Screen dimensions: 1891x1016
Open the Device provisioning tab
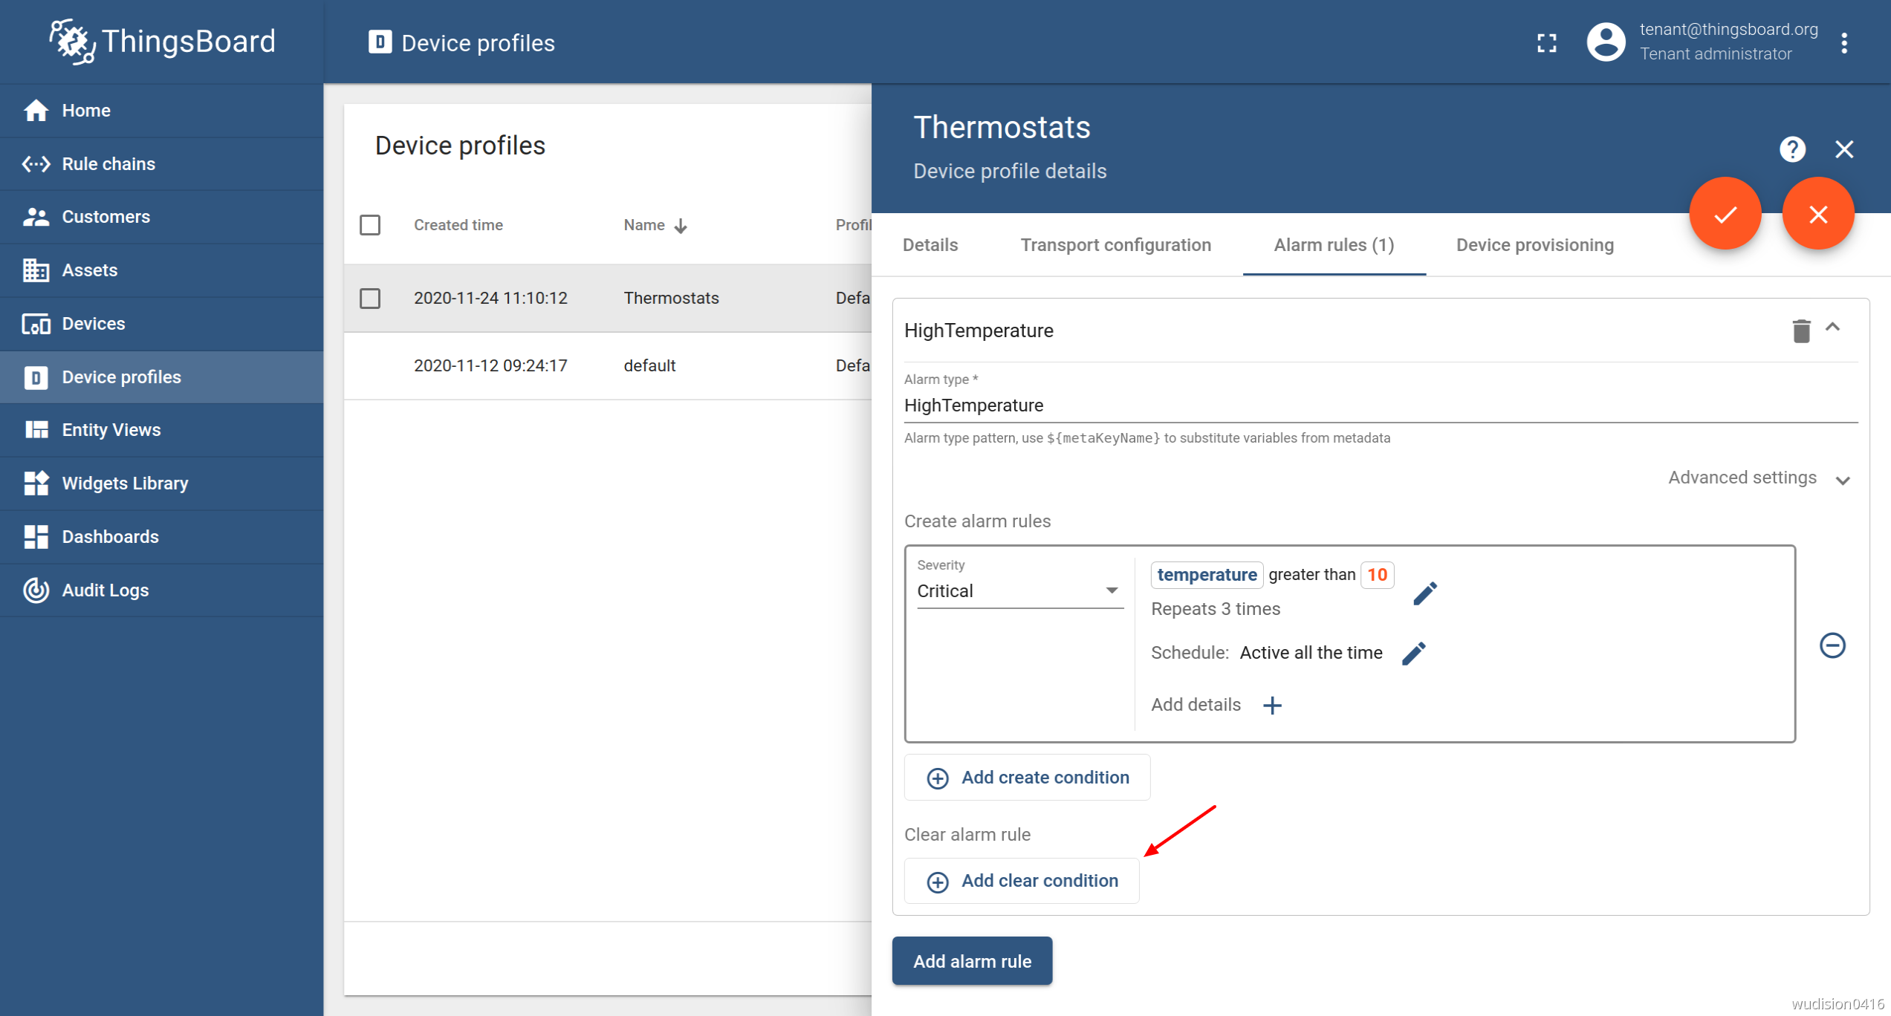1534,245
